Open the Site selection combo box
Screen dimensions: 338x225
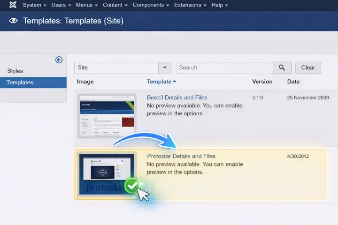tap(123, 67)
